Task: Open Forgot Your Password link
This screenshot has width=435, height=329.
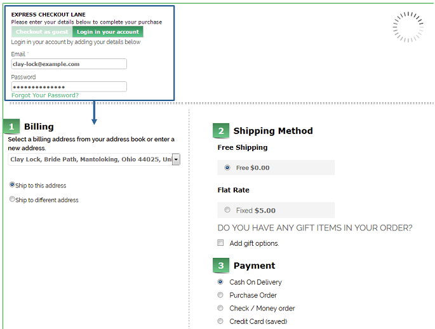Action: tap(45, 95)
